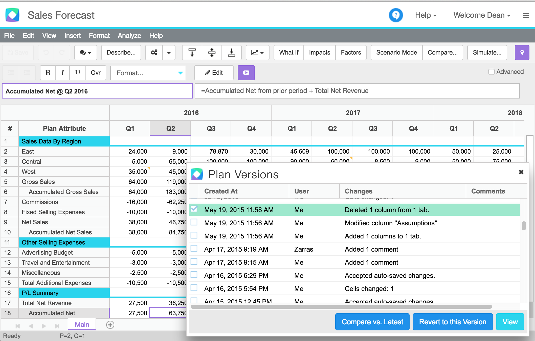Image resolution: width=535 pixels, height=341 pixels.
Task: Open the Analyze menu
Action: (129, 36)
